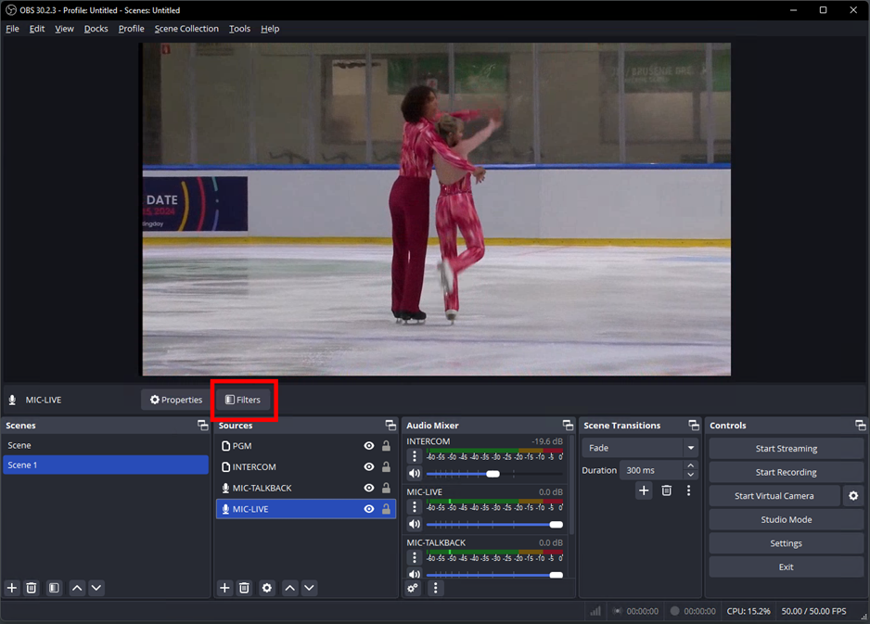Image resolution: width=870 pixels, height=624 pixels.
Task: Open Filters for MIC-LIVE source
Action: tap(243, 400)
